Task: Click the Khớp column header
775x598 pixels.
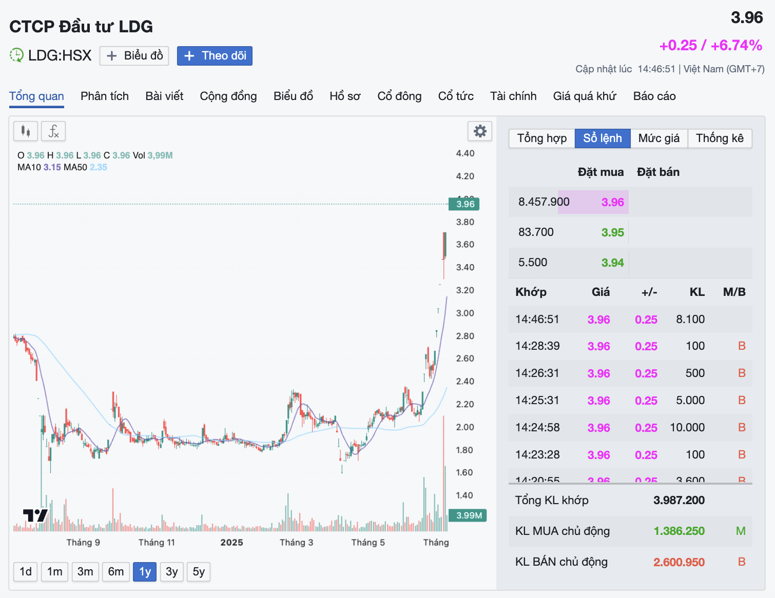Action: pos(531,292)
